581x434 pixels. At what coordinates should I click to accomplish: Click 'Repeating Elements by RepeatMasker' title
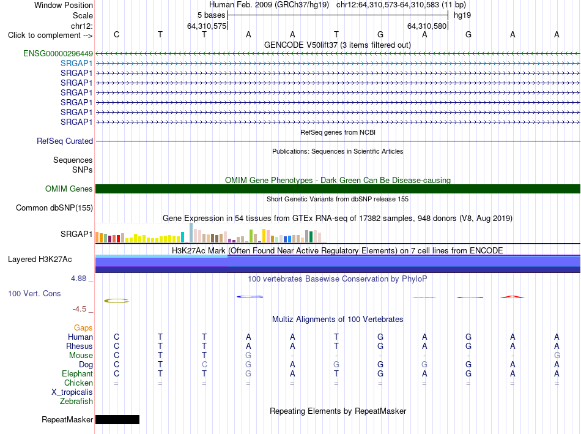pos(338,411)
